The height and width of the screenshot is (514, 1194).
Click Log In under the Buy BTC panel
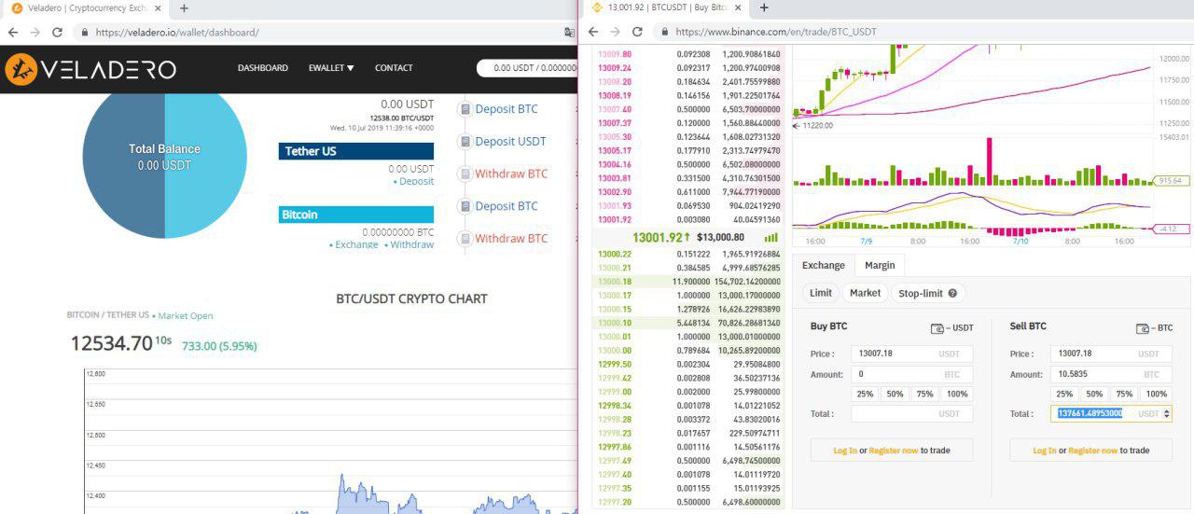pyautogui.click(x=845, y=451)
